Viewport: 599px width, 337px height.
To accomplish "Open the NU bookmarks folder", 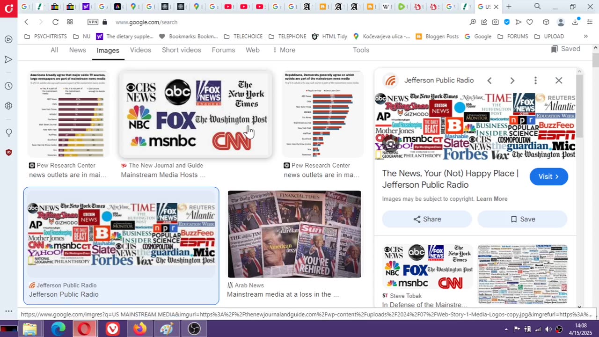I will pyautogui.click(x=81, y=37).
